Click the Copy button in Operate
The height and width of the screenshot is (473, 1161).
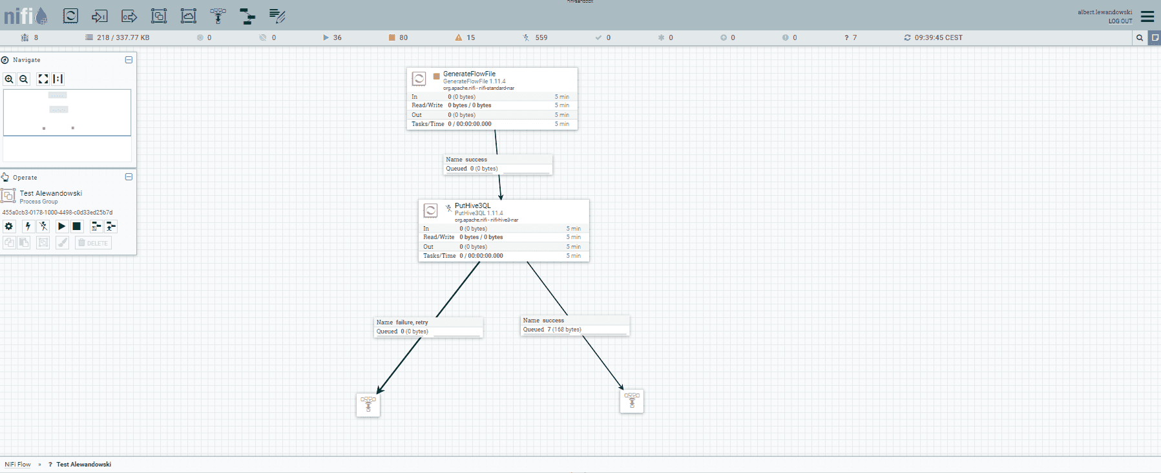point(9,242)
